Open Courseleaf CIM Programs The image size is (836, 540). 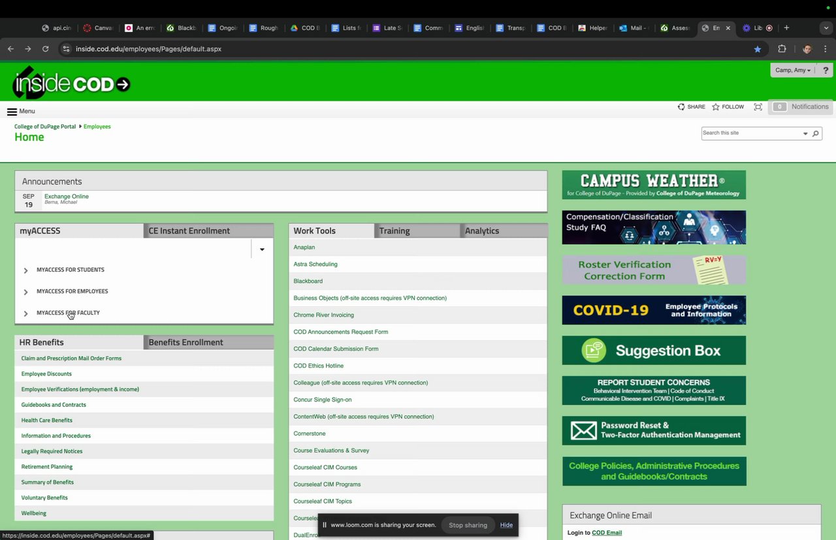coord(327,484)
